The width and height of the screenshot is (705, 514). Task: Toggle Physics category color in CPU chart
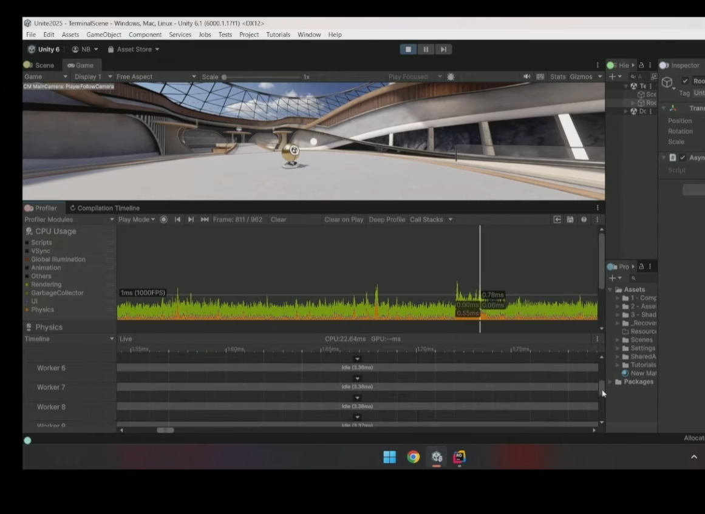pyautogui.click(x=27, y=309)
